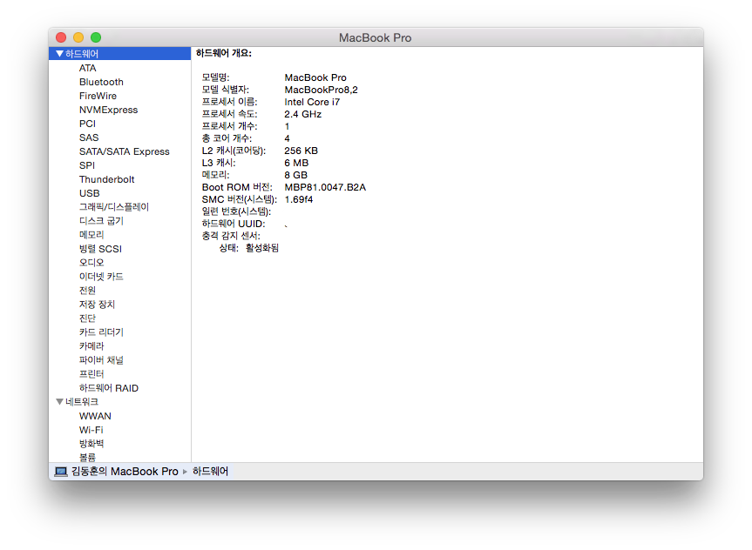The width and height of the screenshot is (752, 550).
Task: Click the yellow minimize window button
Action: tap(78, 37)
